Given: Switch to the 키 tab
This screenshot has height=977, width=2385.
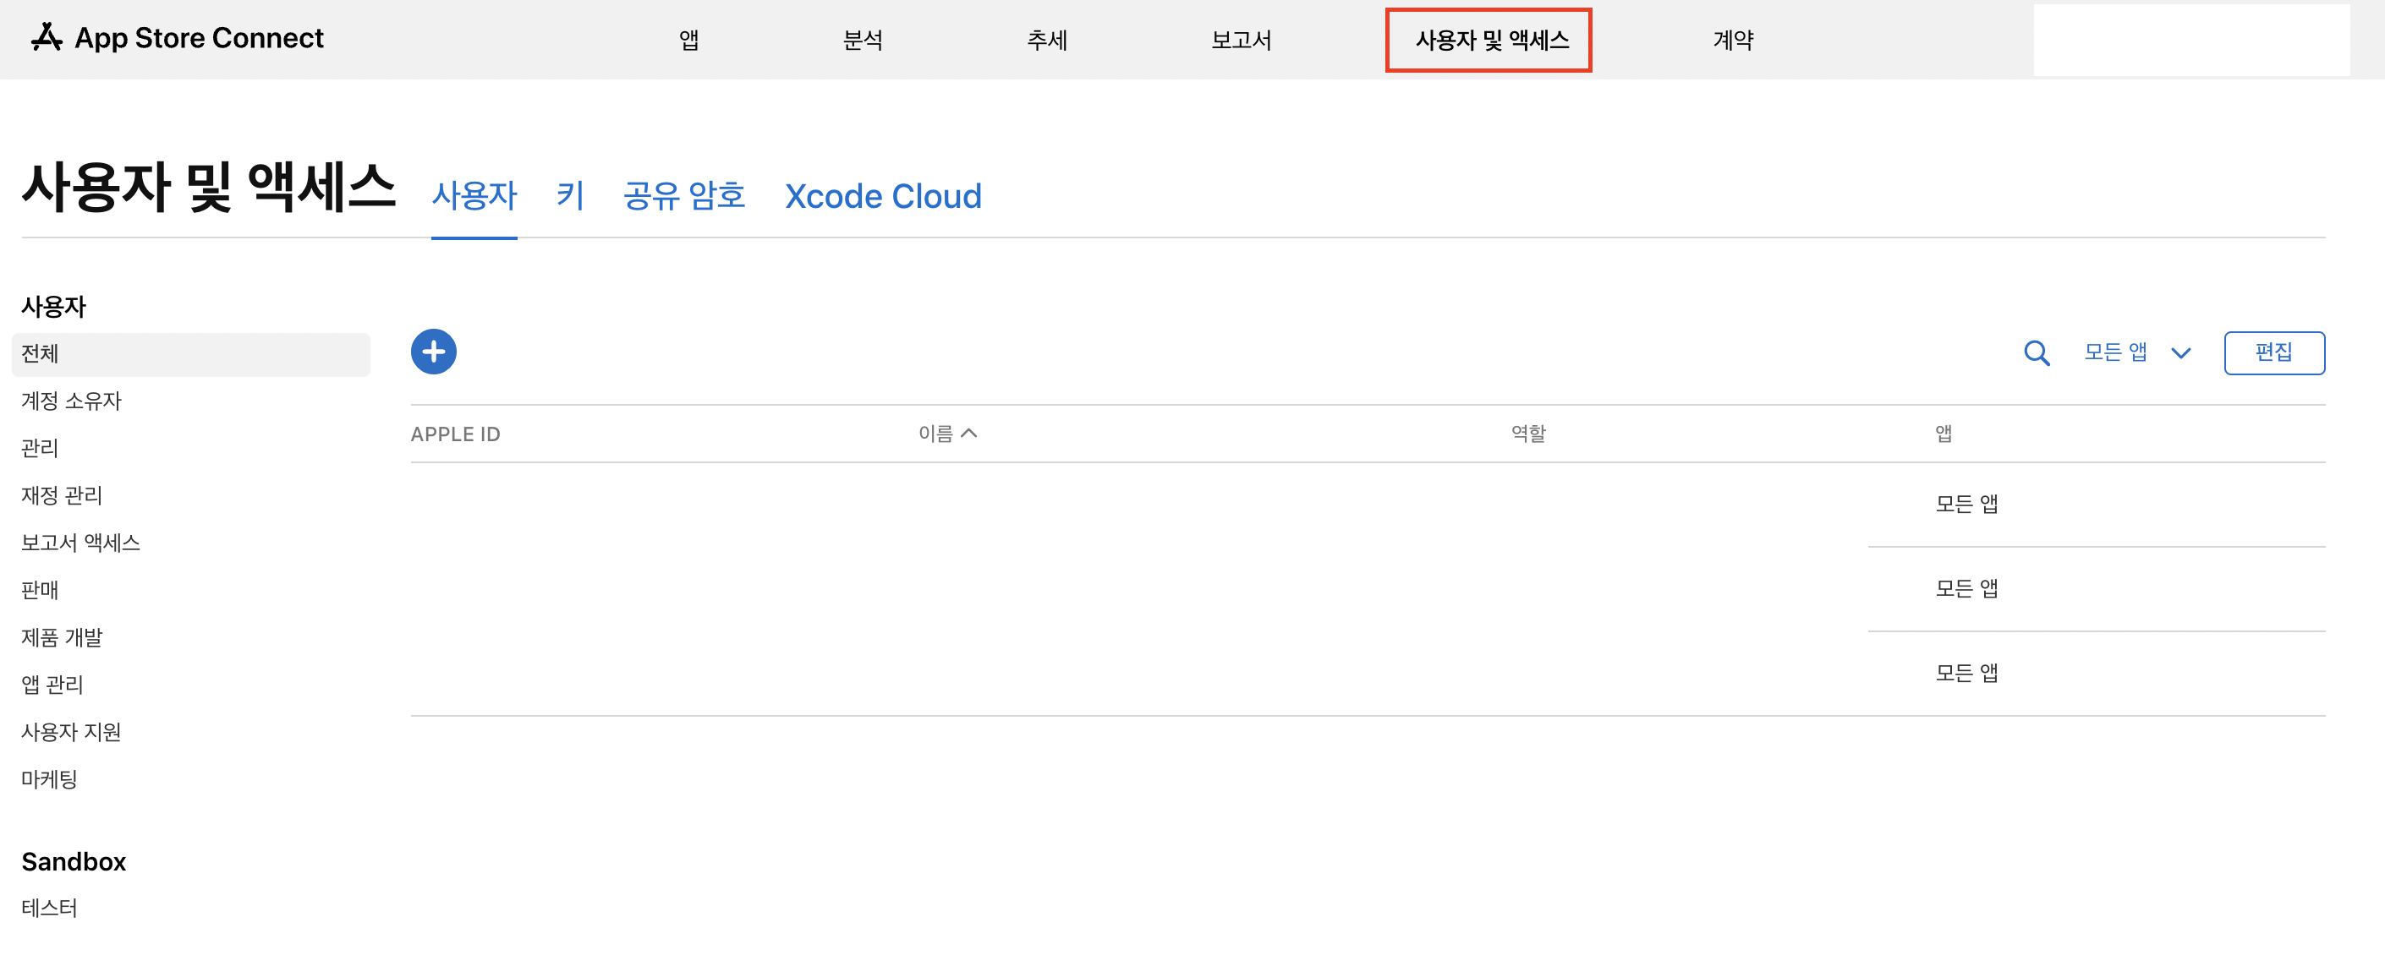Looking at the screenshot, I should [x=569, y=196].
